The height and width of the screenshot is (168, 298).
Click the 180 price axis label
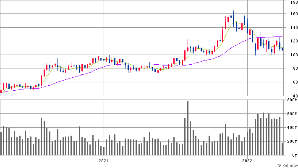tap(292, 3)
